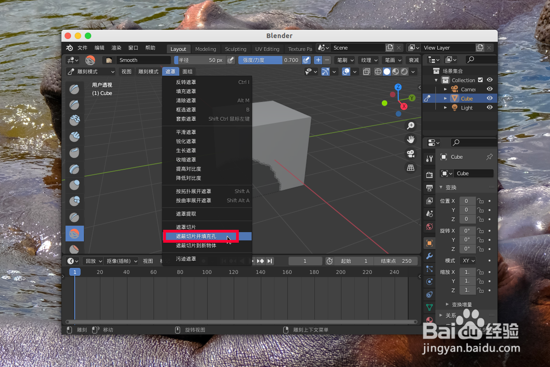Viewport: 550px width, 367px height.
Task: Collapse the 变换 panel
Action: pyautogui.click(x=441, y=188)
